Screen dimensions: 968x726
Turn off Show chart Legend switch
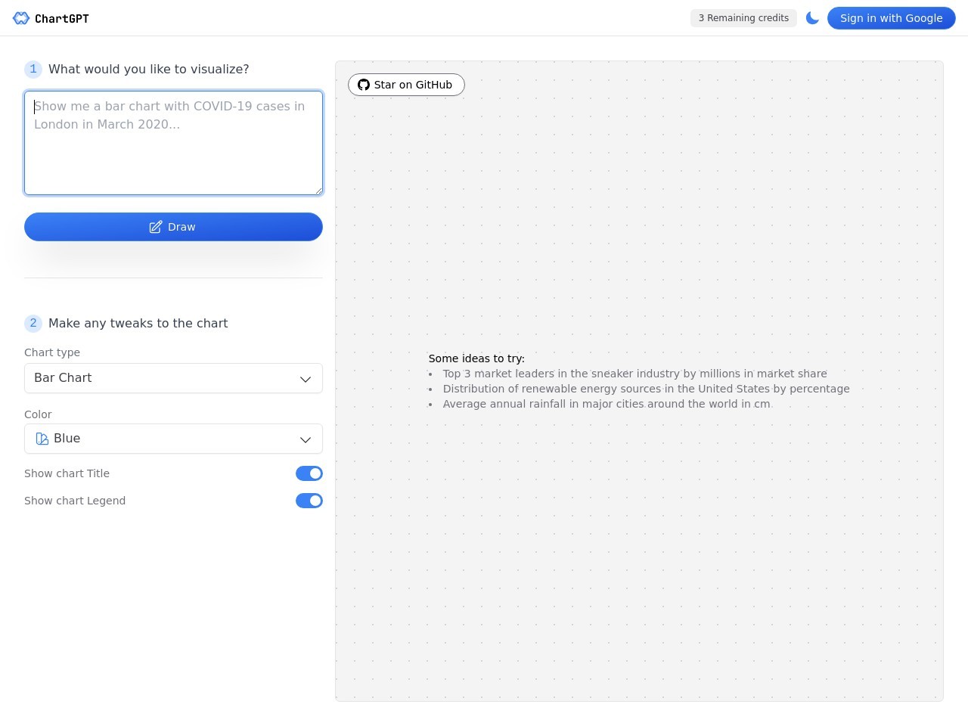309,501
